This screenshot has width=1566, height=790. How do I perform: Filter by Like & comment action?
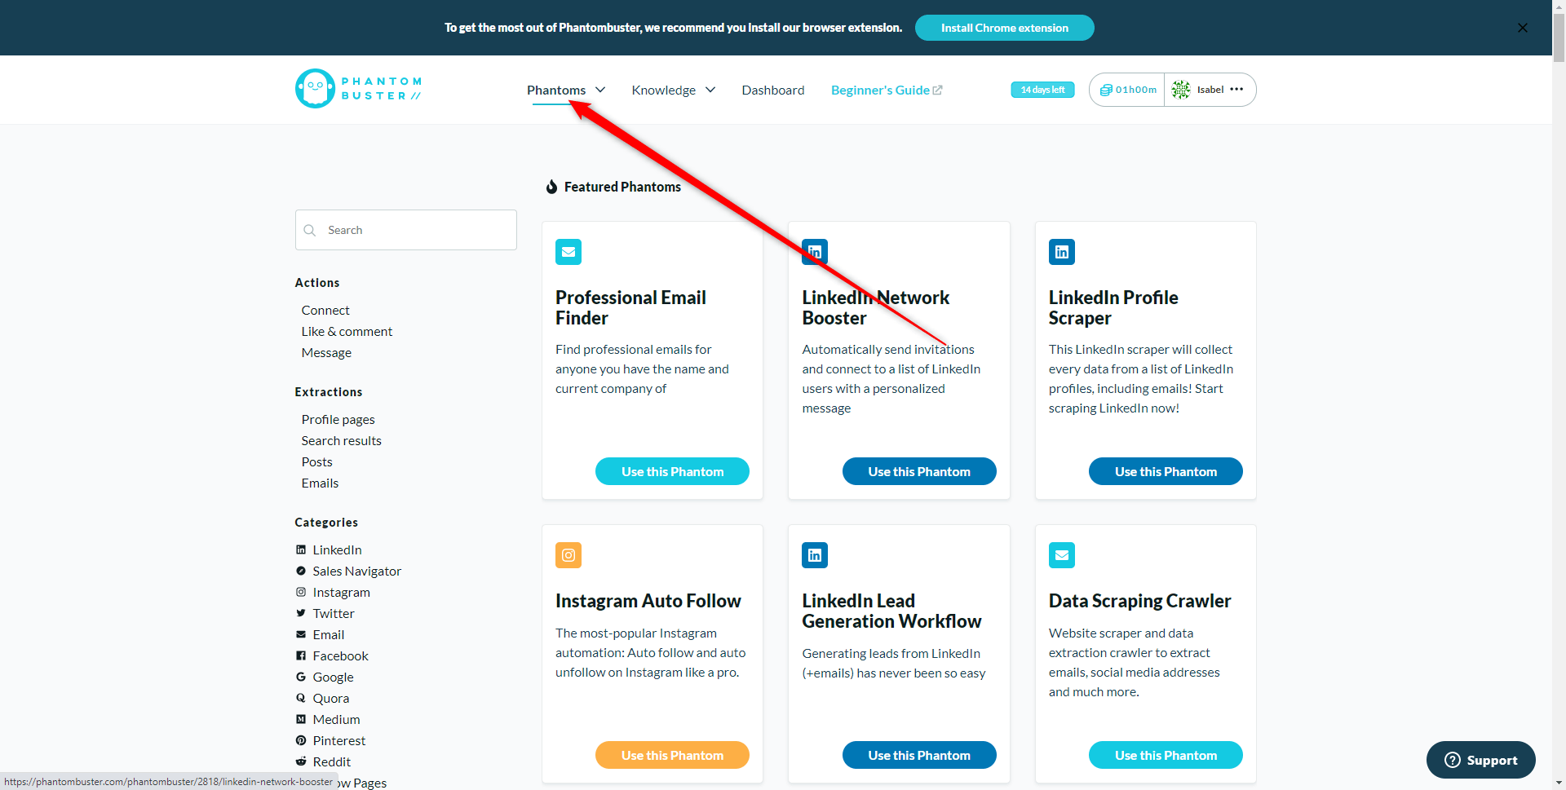tap(347, 331)
